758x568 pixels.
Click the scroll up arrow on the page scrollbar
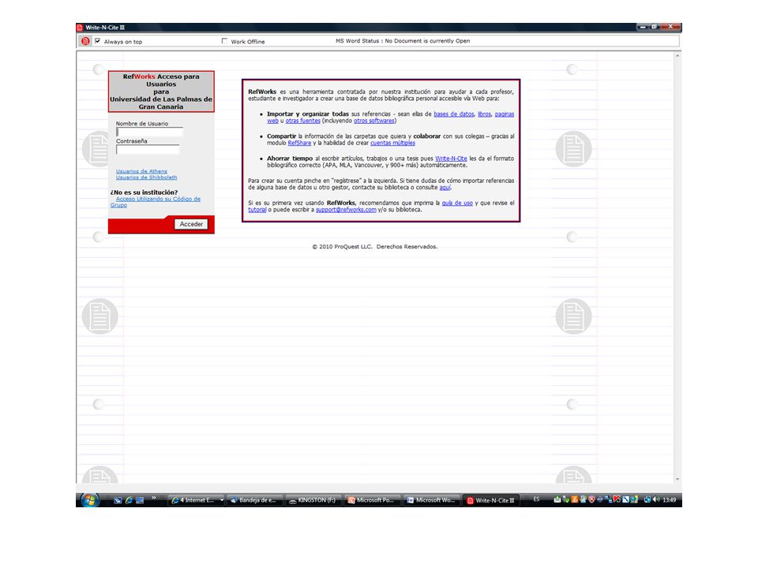pos(677,56)
